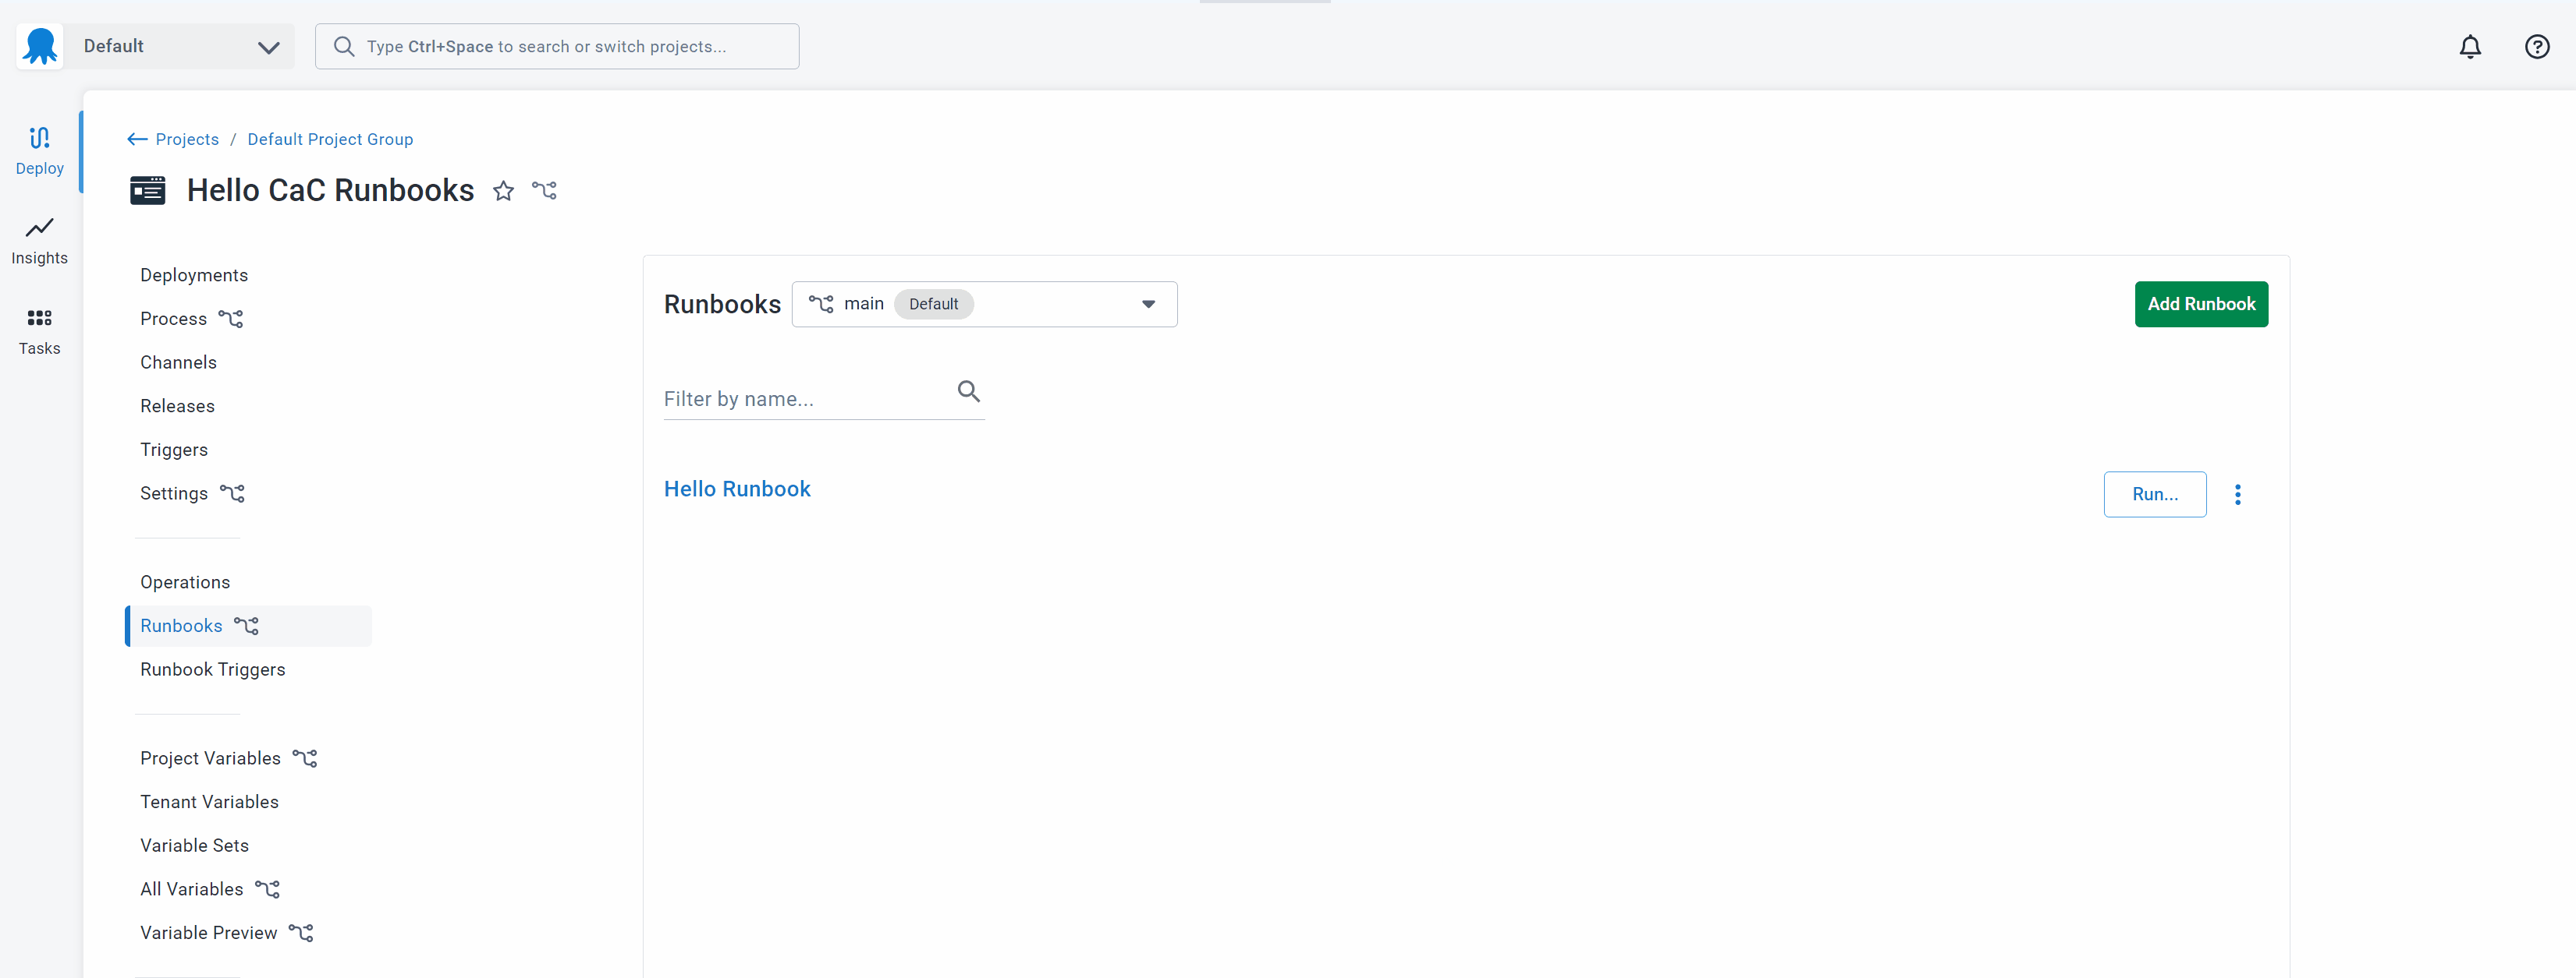Image resolution: width=2576 pixels, height=978 pixels.
Task: Open the Tasks section in the sidebar
Action: coord(39,330)
